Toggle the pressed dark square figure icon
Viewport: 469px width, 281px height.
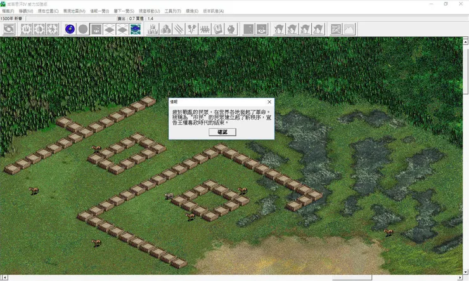(96, 29)
